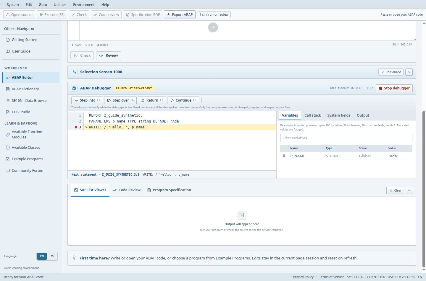Click the Review button below the editor
The image size is (426, 281).
pos(109,55)
